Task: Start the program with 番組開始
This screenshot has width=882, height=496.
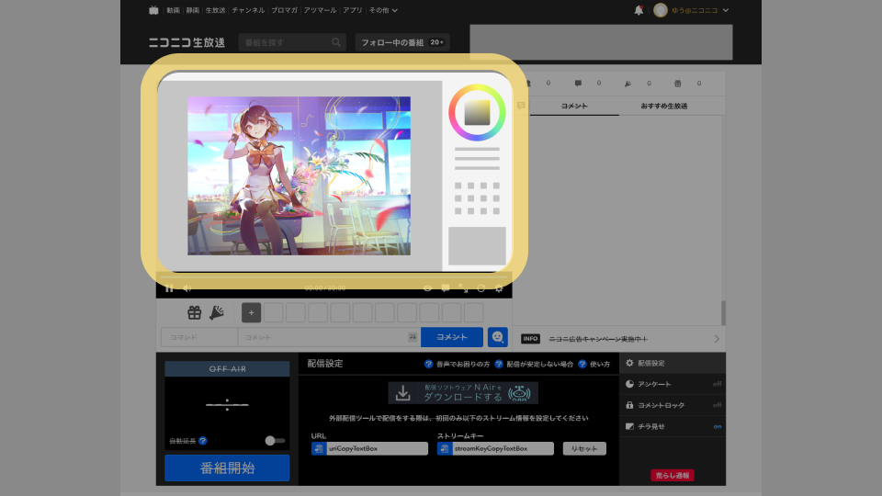Action: pyautogui.click(x=227, y=468)
